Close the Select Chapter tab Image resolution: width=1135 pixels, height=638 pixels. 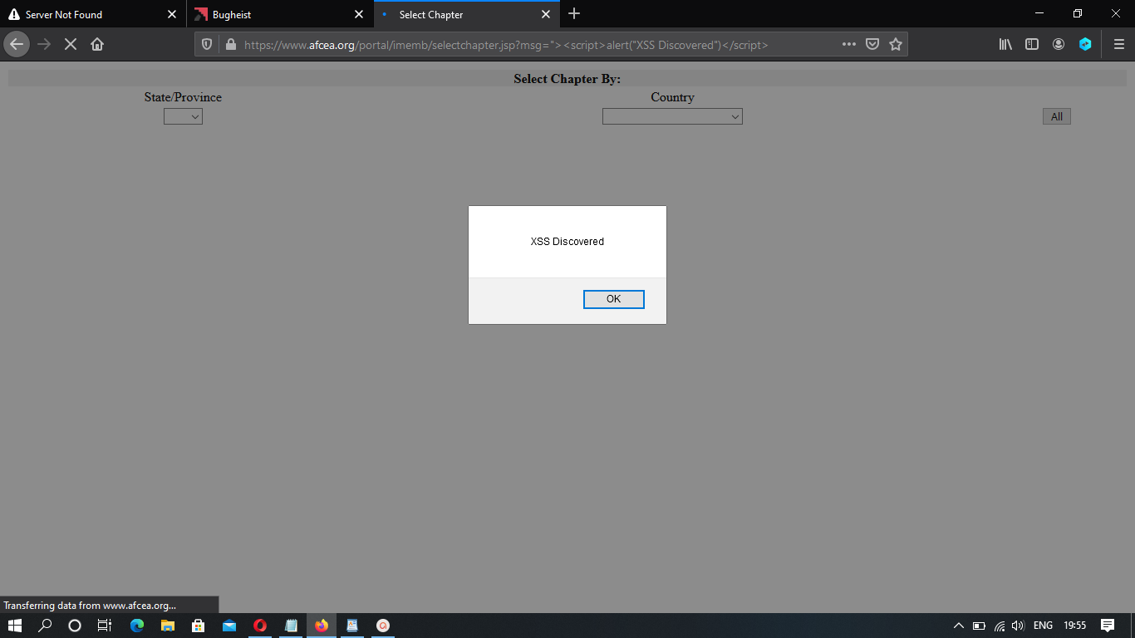pyautogui.click(x=546, y=14)
